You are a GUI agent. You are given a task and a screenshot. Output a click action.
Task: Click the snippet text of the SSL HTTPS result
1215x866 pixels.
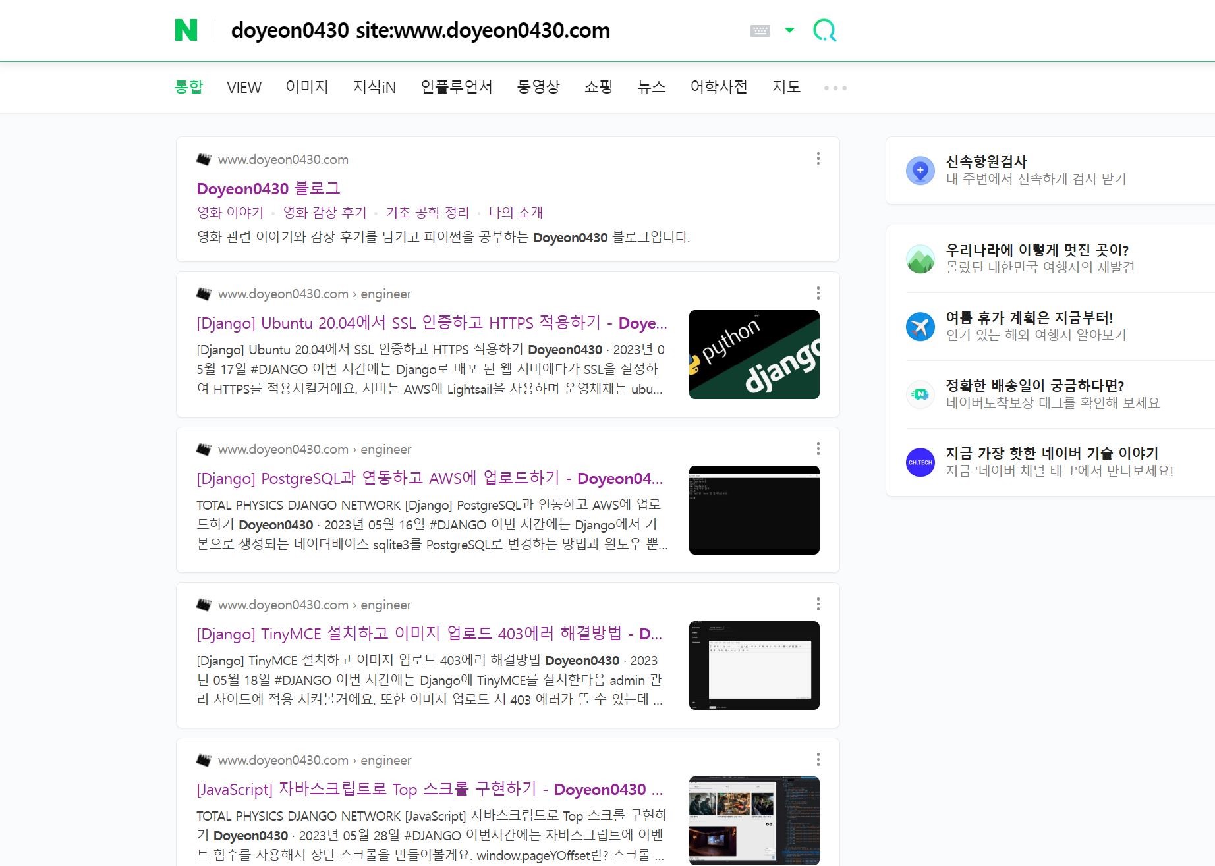click(x=432, y=369)
